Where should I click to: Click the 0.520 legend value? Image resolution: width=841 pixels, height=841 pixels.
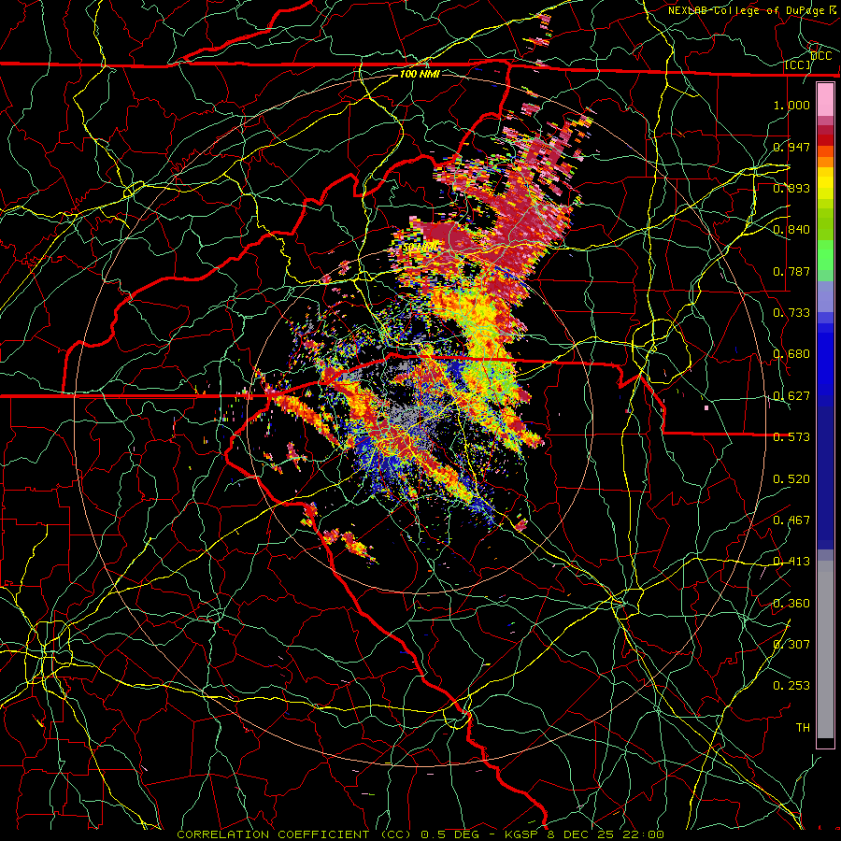point(791,478)
